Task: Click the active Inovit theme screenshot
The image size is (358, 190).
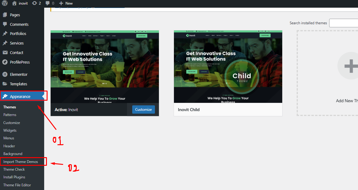Action: tap(105, 67)
